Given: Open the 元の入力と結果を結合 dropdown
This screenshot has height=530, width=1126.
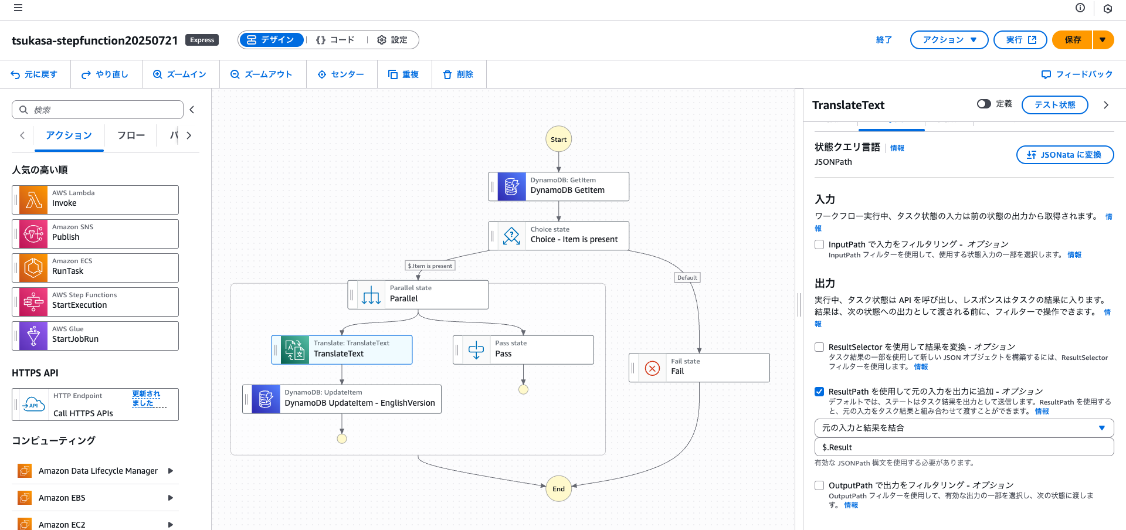Looking at the screenshot, I should pos(964,428).
